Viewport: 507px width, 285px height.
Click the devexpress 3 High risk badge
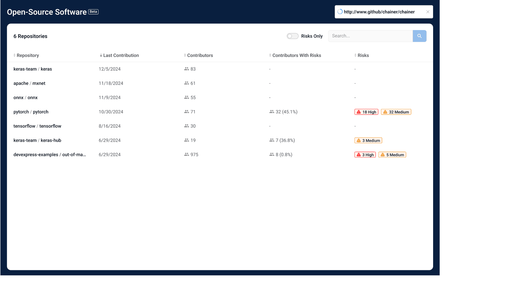pos(365,155)
